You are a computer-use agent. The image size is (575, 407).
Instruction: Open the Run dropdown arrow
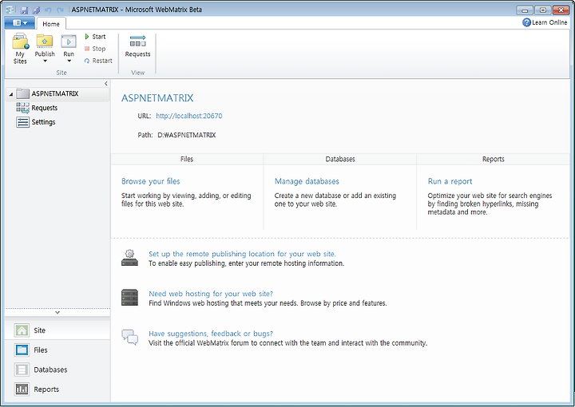click(69, 61)
